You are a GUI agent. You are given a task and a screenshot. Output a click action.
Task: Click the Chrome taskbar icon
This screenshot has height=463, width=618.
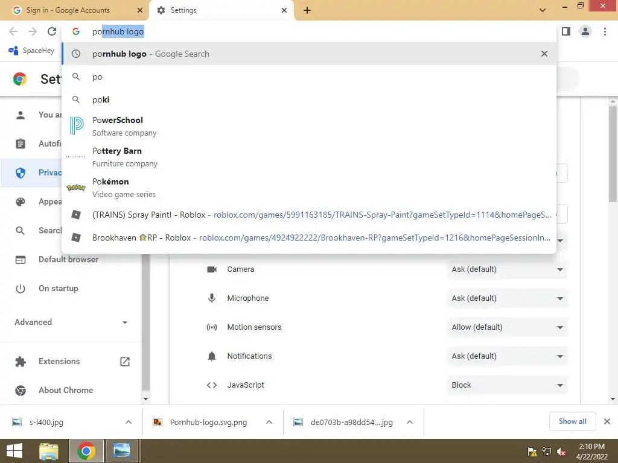tap(86, 451)
